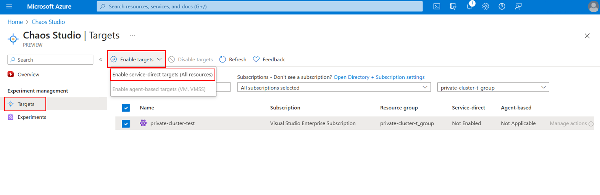Click the Feedback heart button
Image resolution: width=600 pixels, height=195 pixels.
(269, 59)
